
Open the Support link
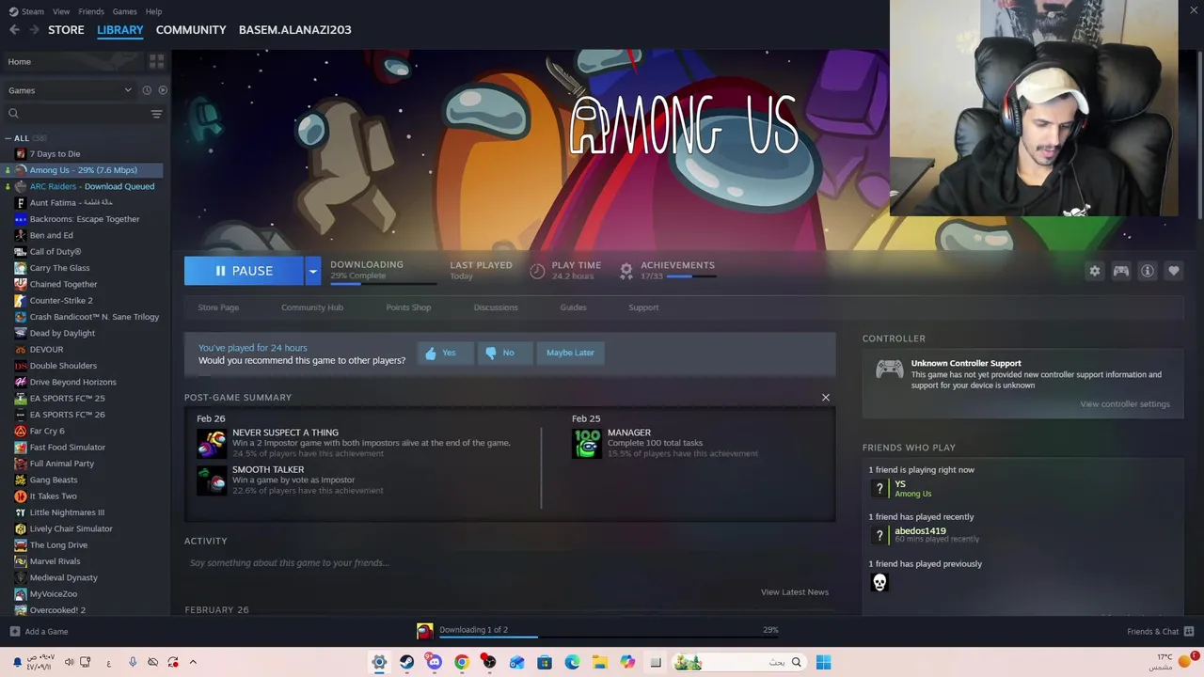click(643, 307)
